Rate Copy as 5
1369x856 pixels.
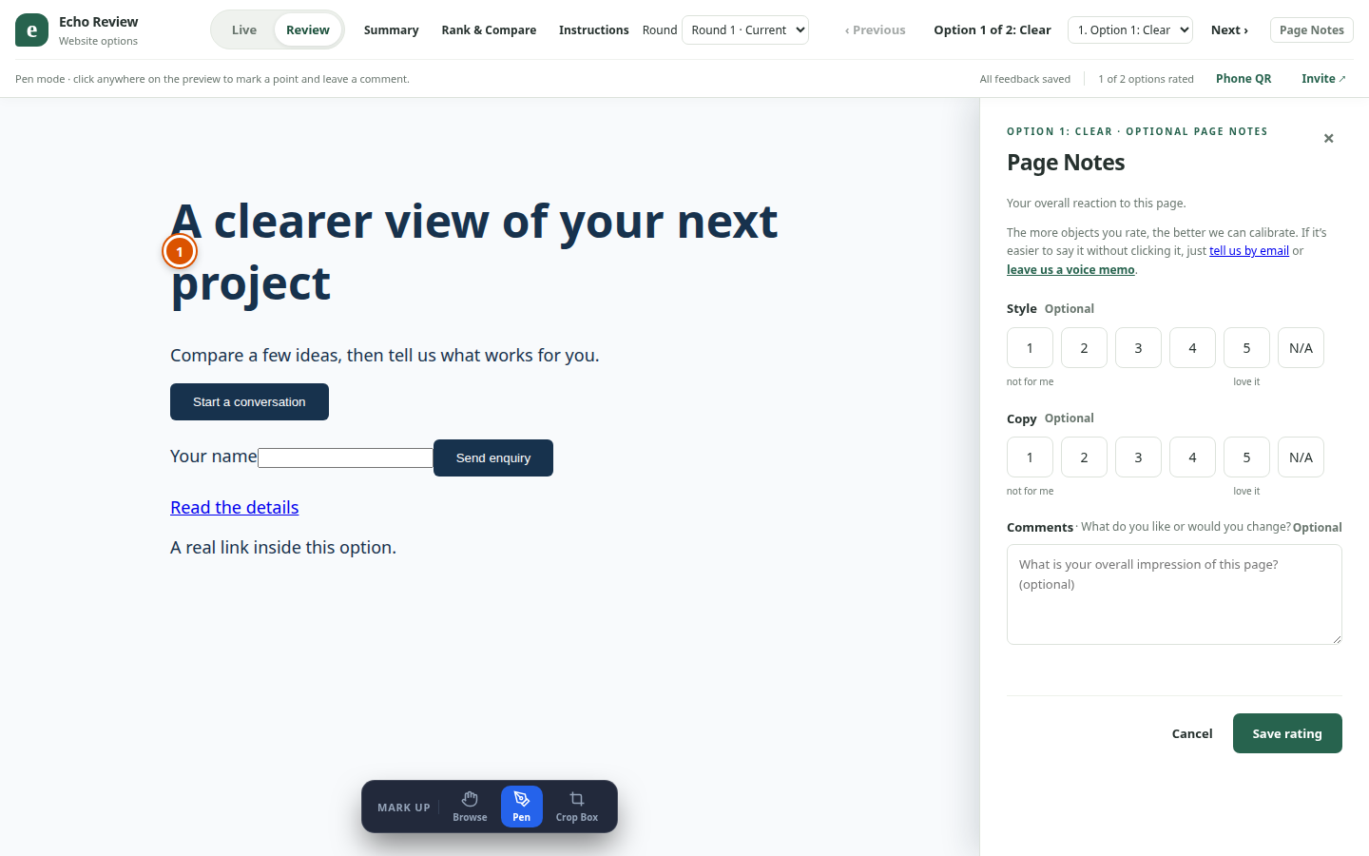[x=1246, y=457]
